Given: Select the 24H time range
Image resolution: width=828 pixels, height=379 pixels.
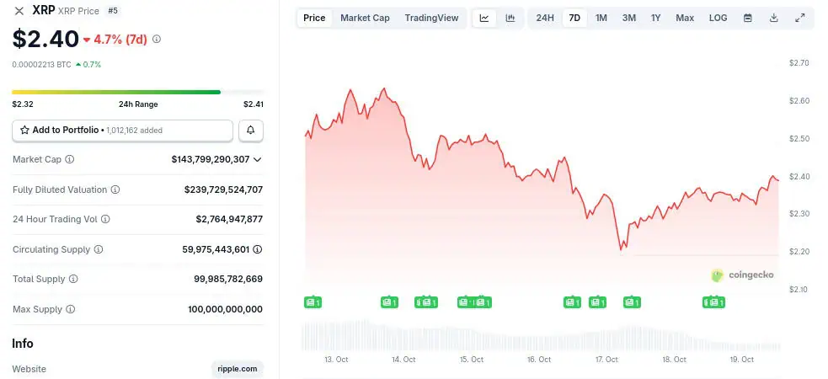Looking at the screenshot, I should click(545, 18).
